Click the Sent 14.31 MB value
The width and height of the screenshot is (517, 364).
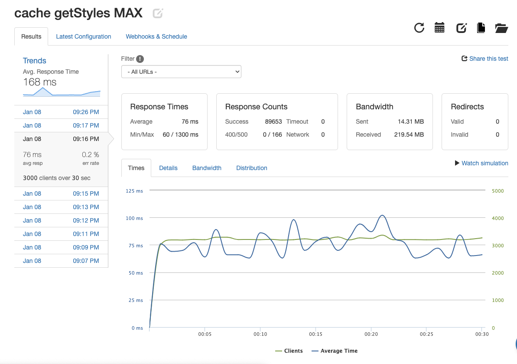(410, 121)
